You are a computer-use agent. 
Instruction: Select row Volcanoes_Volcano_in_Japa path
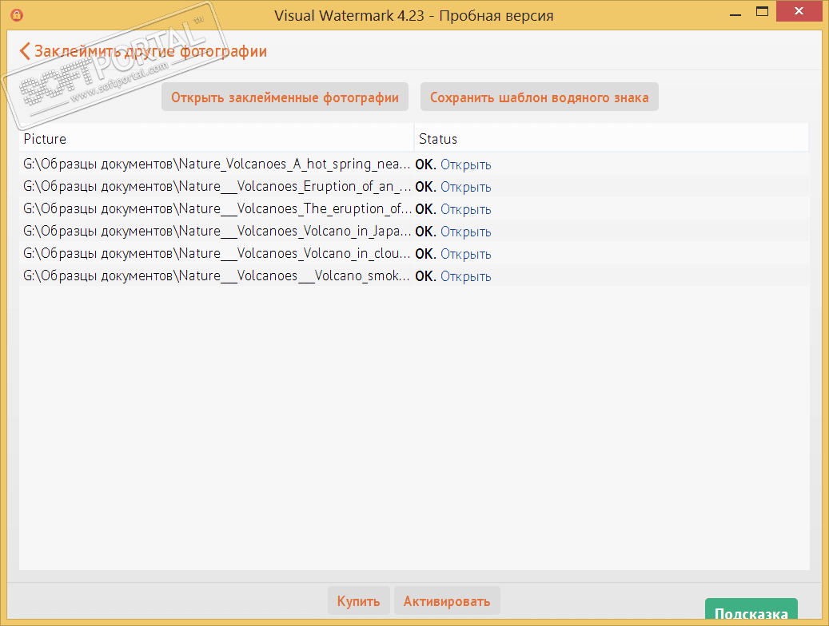pyautogui.click(x=216, y=232)
